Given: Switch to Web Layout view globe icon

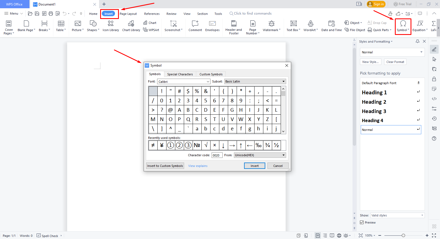Looking at the screenshot, I should tap(339, 235).
